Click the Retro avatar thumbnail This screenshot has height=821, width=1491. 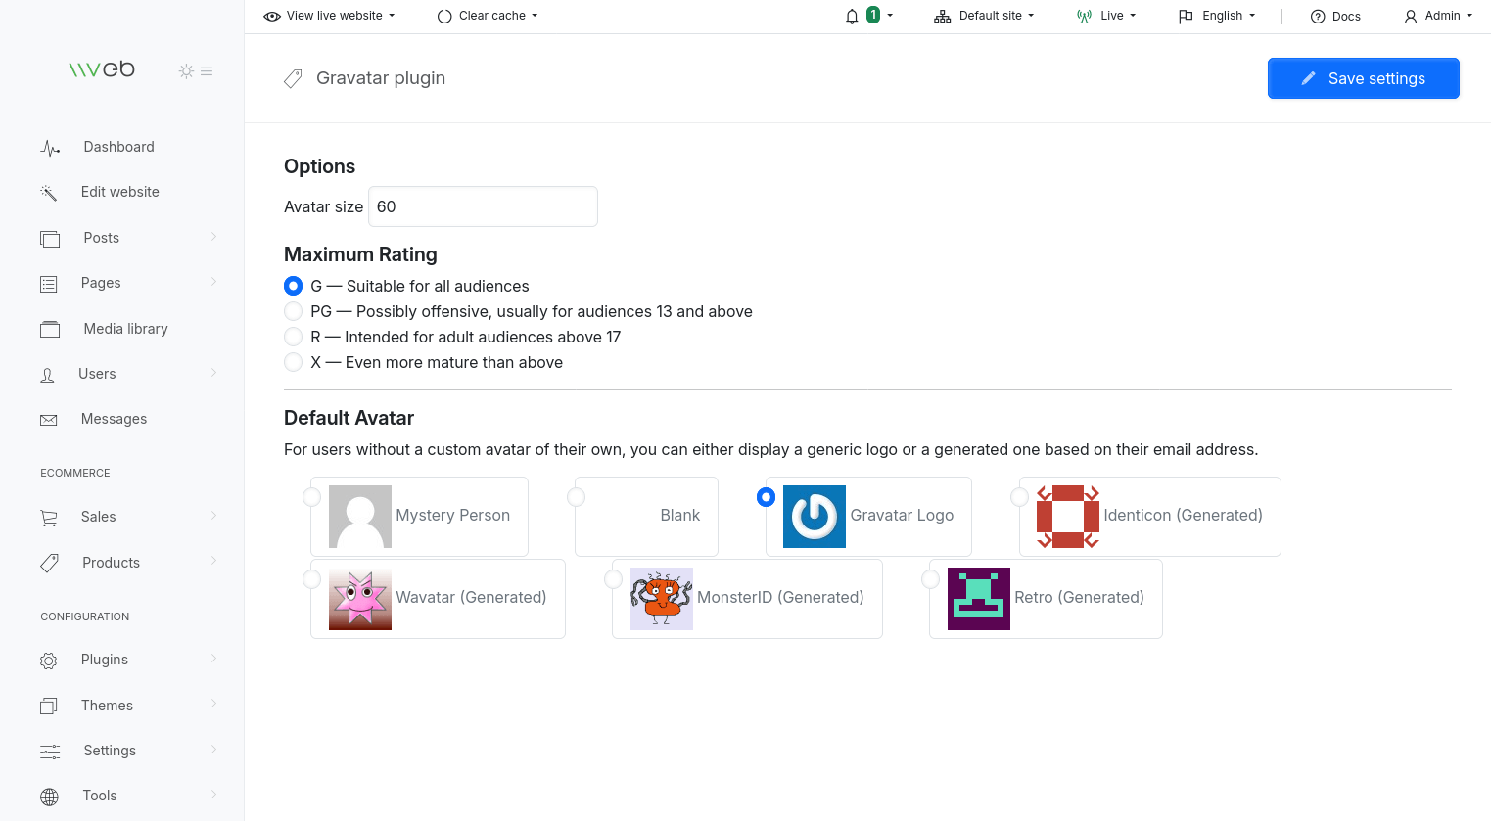coord(978,598)
